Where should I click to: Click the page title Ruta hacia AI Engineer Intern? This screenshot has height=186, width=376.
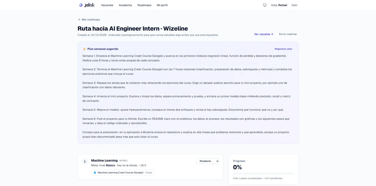point(132,28)
